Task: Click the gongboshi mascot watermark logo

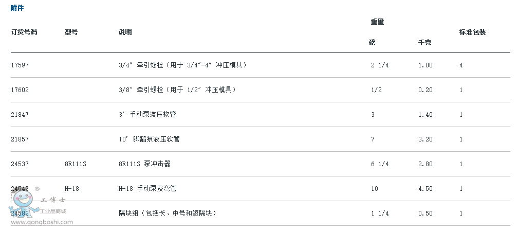Action: [23, 203]
